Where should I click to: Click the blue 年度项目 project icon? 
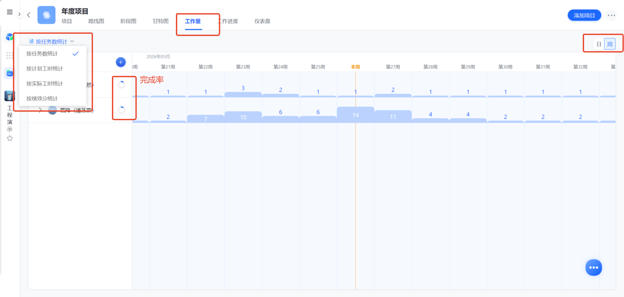coord(46,15)
